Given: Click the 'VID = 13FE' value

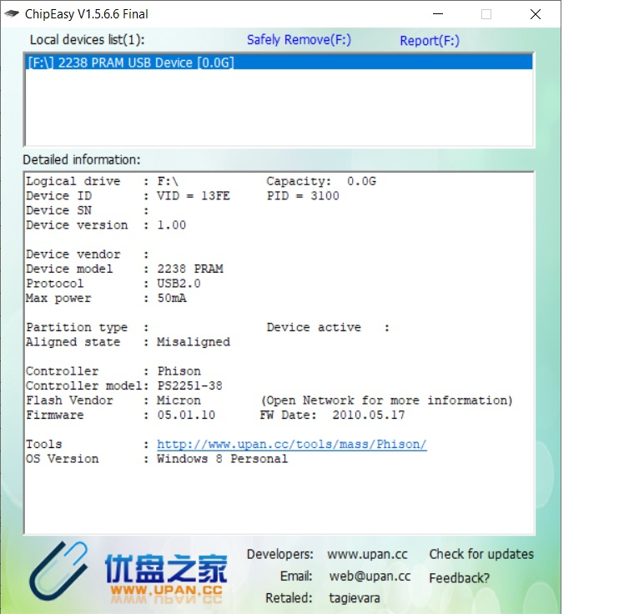Looking at the screenshot, I should tap(194, 196).
